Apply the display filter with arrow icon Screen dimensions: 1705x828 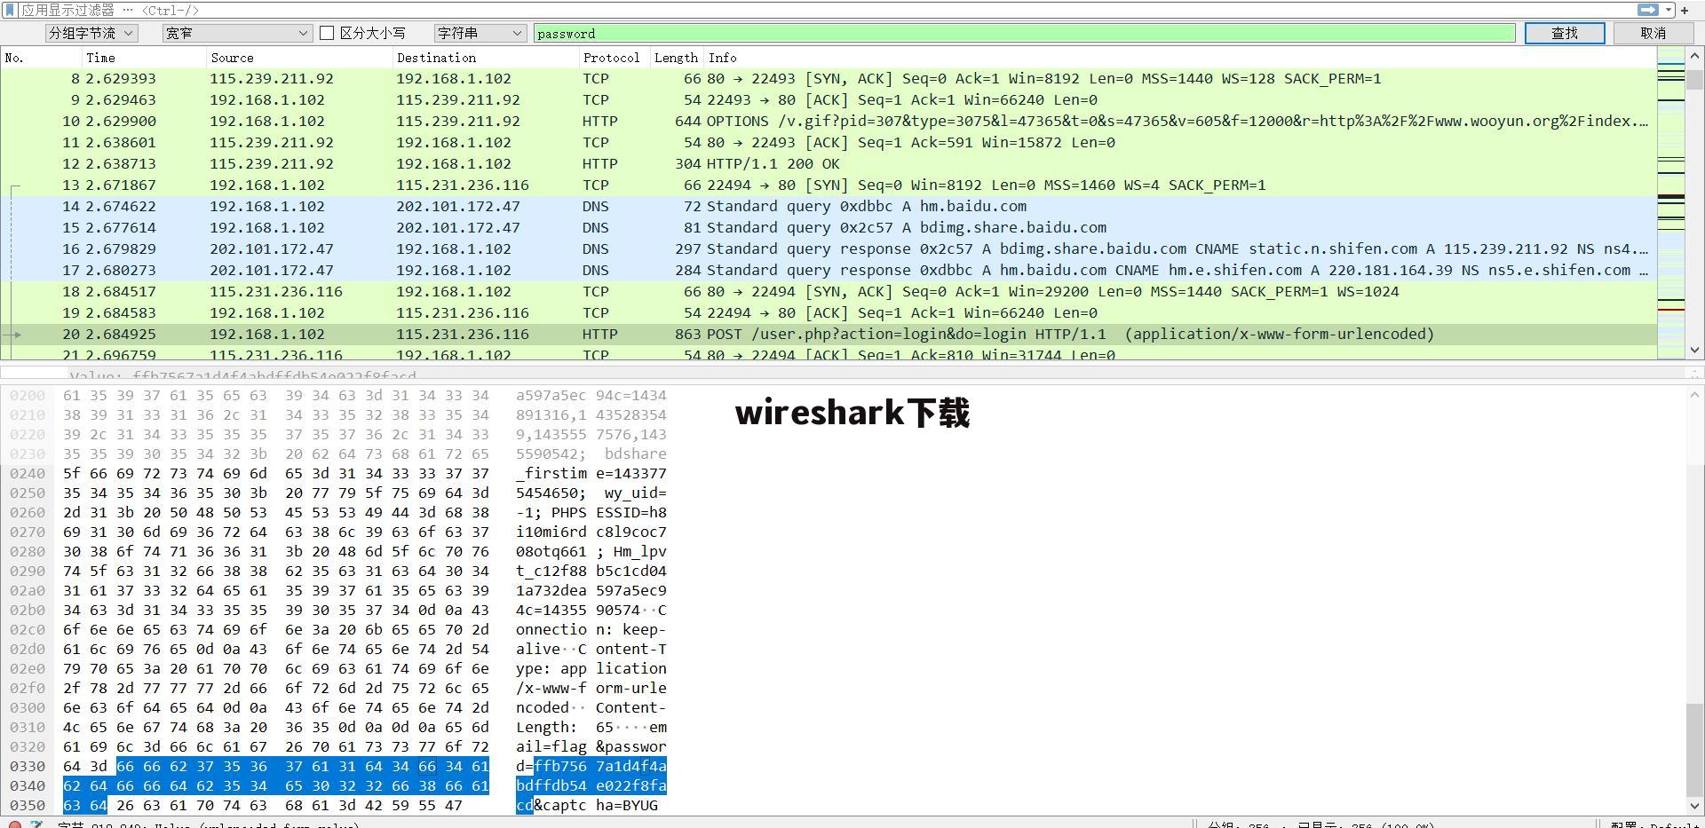coord(1647,10)
